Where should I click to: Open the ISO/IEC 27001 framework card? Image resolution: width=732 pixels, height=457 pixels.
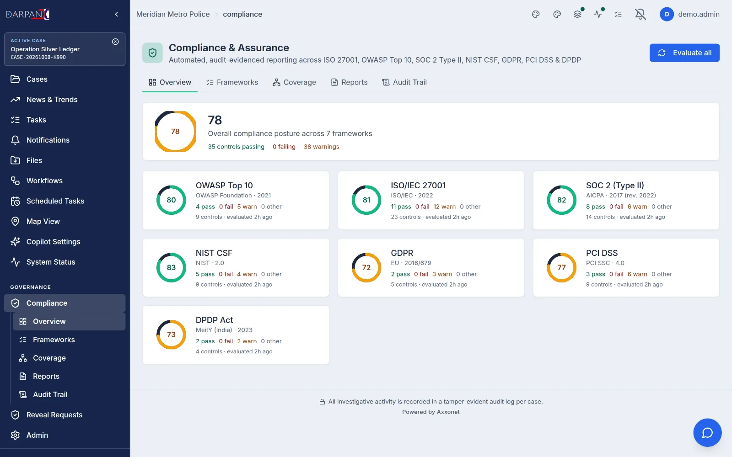click(431, 200)
